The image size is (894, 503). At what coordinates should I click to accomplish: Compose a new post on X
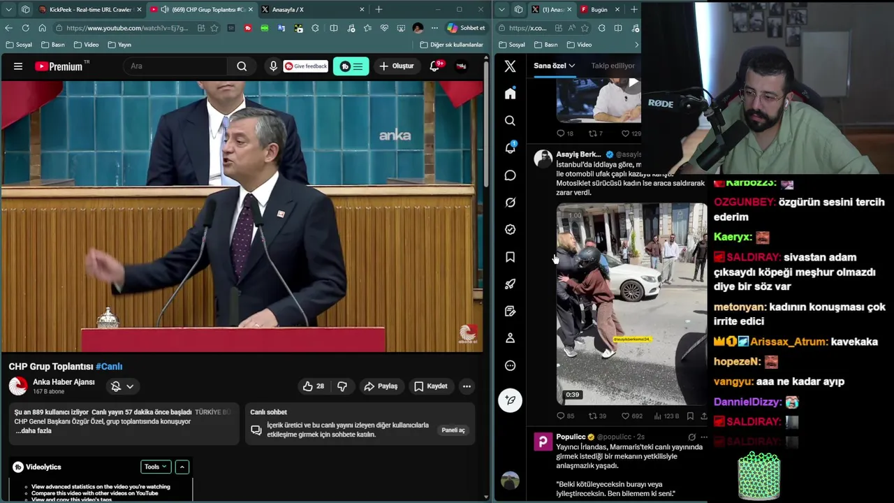pyautogui.click(x=510, y=400)
